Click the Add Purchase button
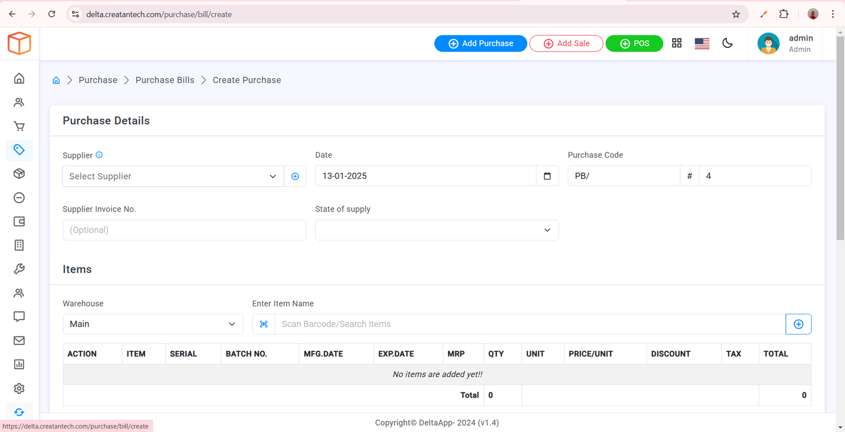The height and width of the screenshot is (432, 845). (x=480, y=43)
